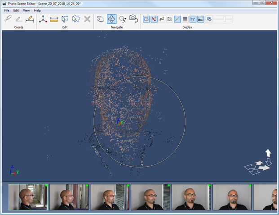Open the File menu
The height and width of the screenshot is (215, 279).
7,10
